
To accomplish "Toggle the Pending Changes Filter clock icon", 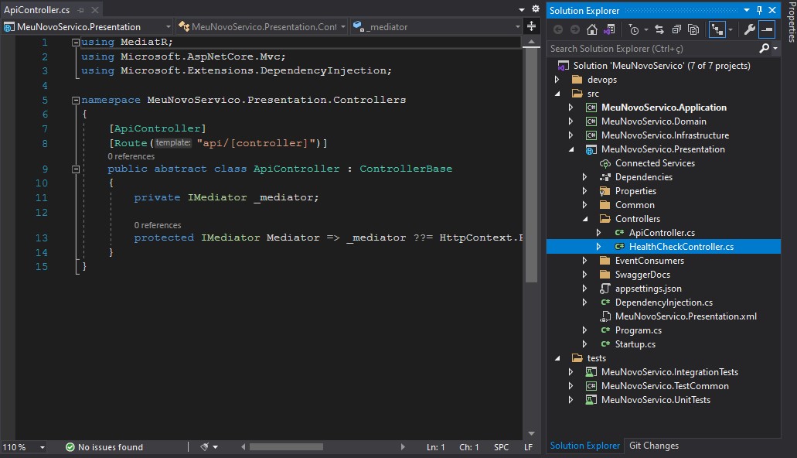I will click(x=635, y=29).
